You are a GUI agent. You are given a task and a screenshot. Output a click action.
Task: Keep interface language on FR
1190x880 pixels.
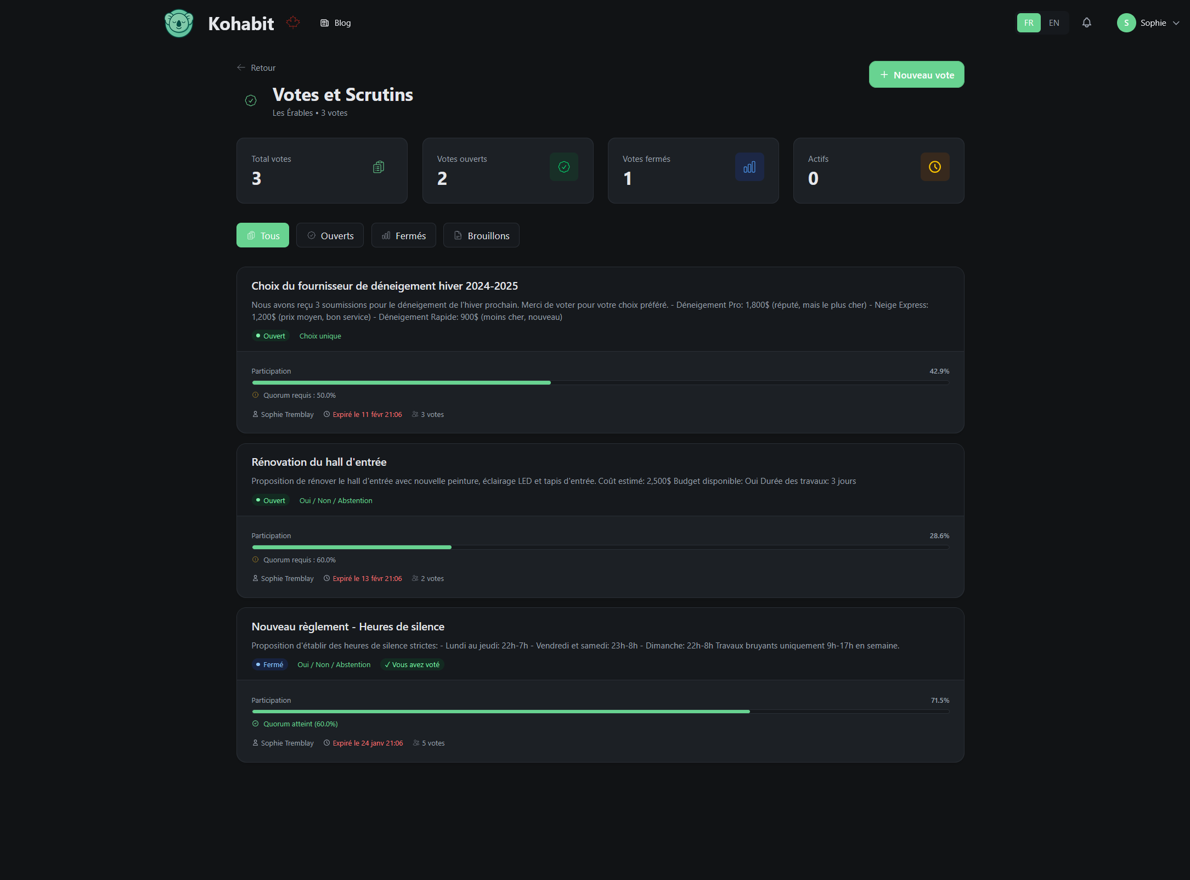(1028, 22)
